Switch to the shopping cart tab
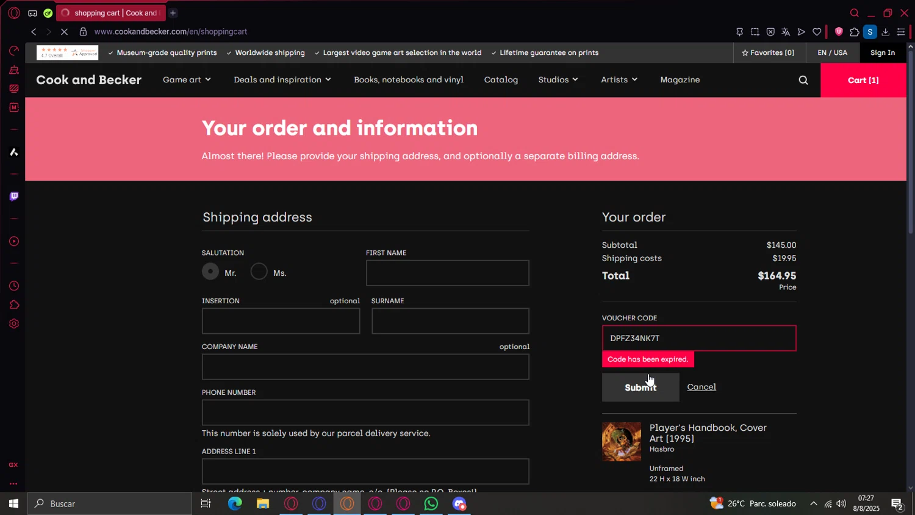This screenshot has height=515, width=915. coord(110,13)
